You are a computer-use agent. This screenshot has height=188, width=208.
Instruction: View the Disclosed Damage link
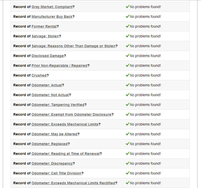[x=48, y=56]
